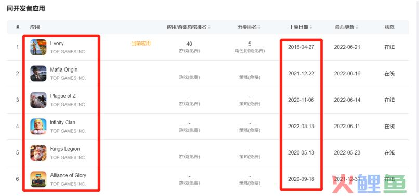Select last update 2022-06-16
Screen dimensions: 419x196
(347, 73)
